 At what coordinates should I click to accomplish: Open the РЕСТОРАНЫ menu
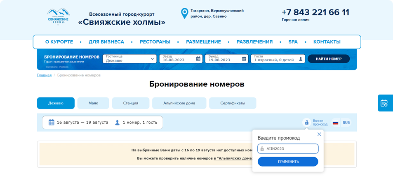pos(155,42)
